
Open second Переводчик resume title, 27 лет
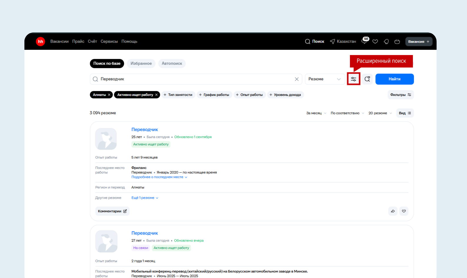click(x=145, y=233)
